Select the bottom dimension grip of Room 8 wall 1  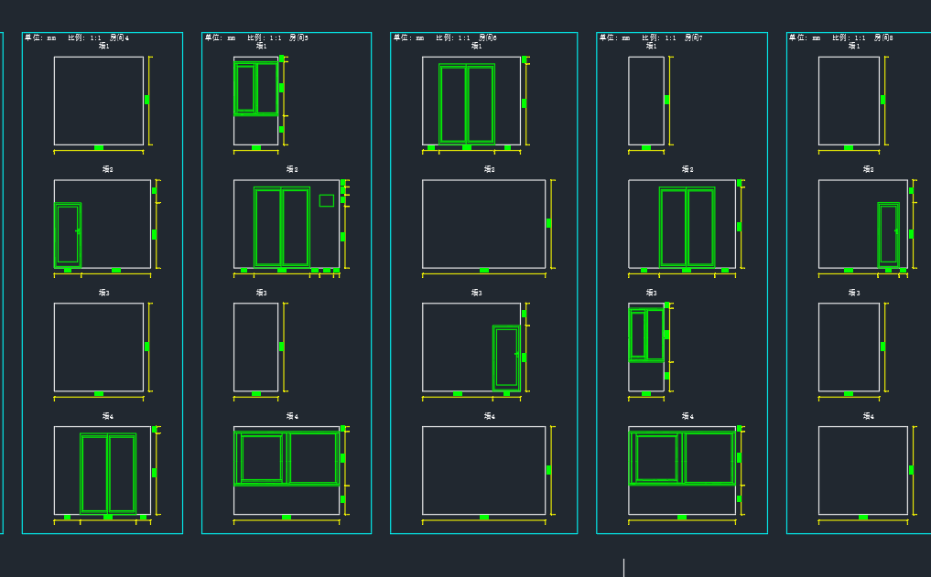coord(849,147)
